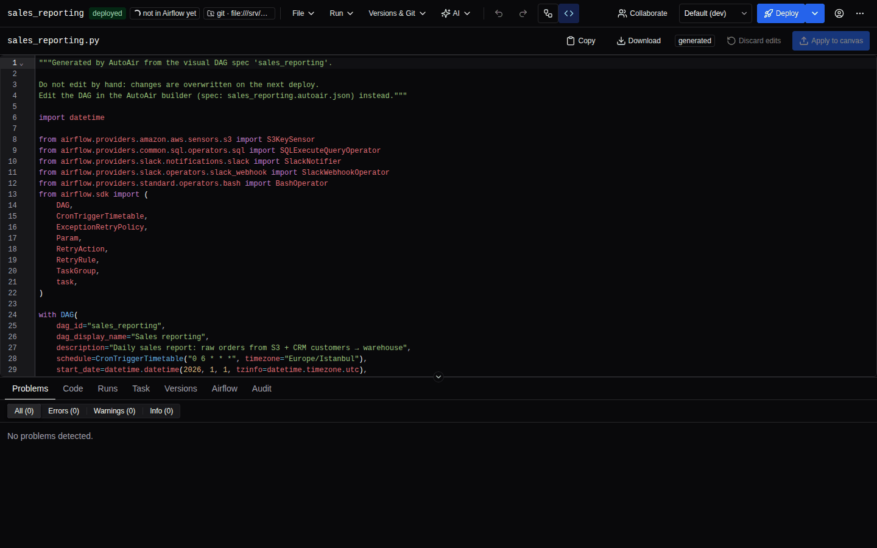Click the Deploy rocket button
The height and width of the screenshot is (548, 877).
click(x=781, y=13)
